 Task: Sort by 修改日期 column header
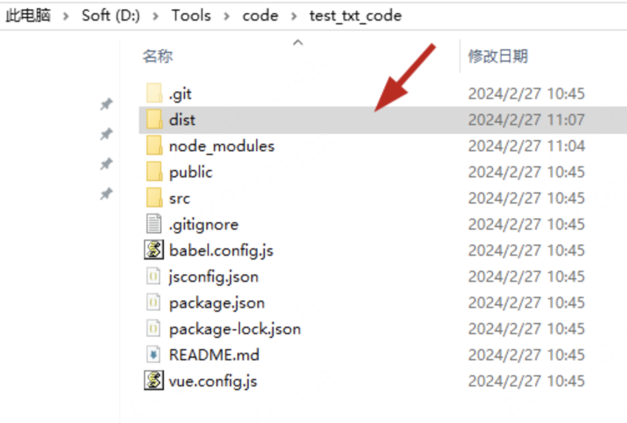point(498,57)
